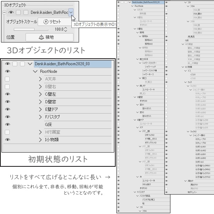Viewport: 214px width, 214px height.
Task: Hide G床 with eye in initial list
Action: (x=8, y=125)
